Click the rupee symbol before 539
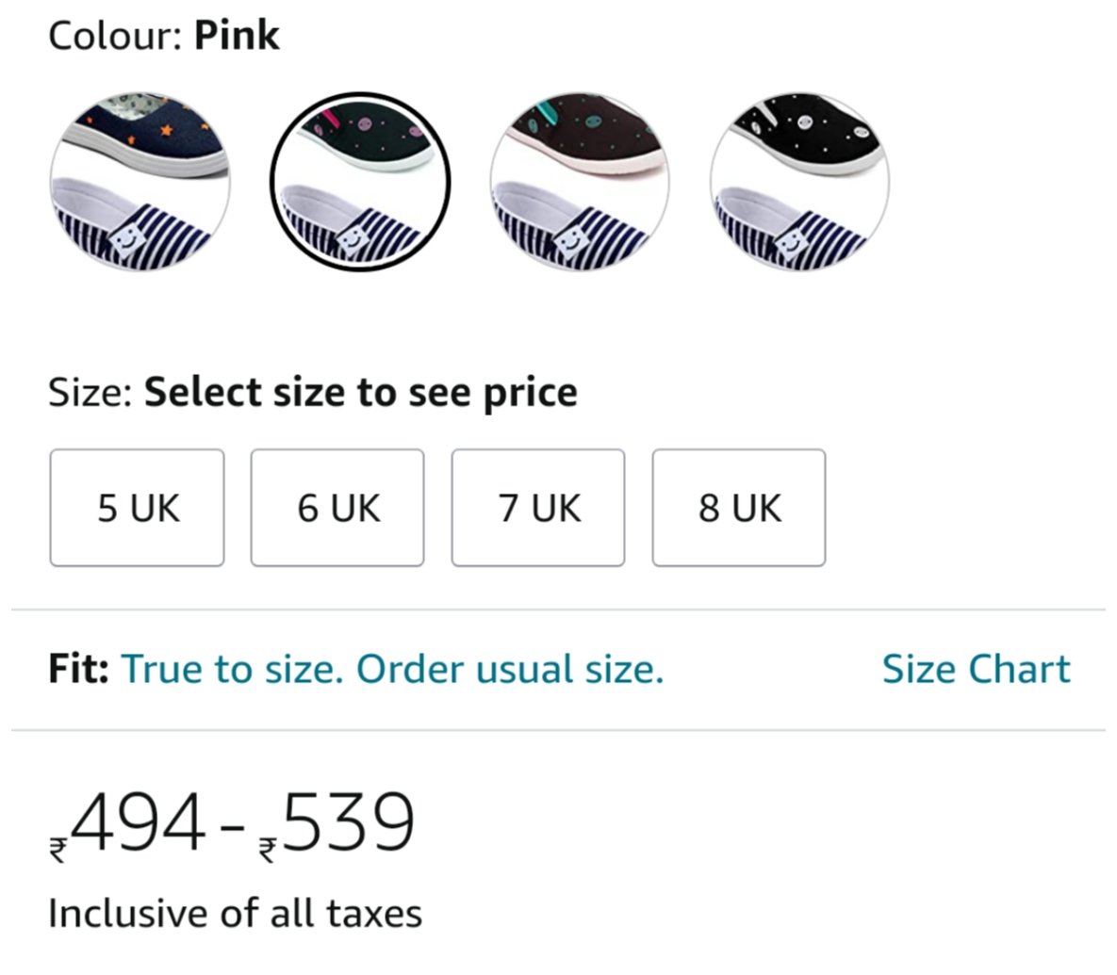This screenshot has width=1117, height=975. pos(268,850)
